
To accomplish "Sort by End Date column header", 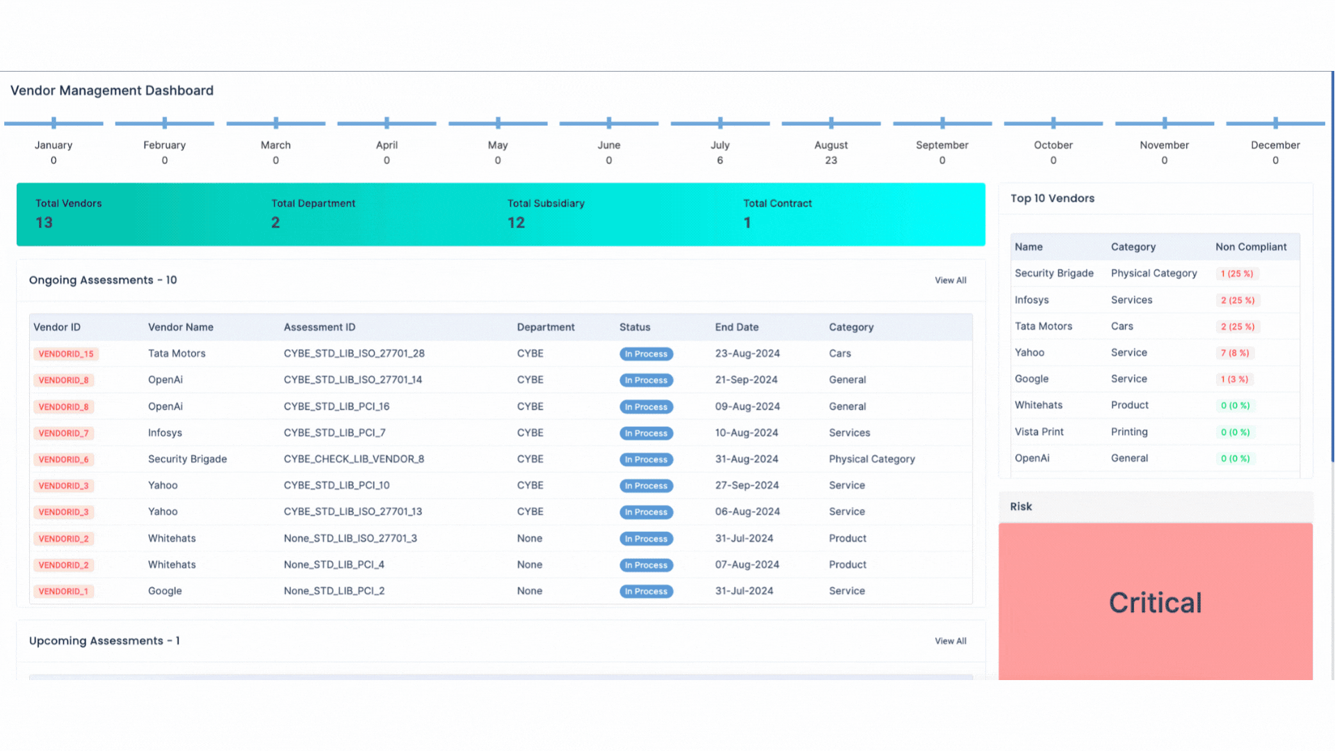I will tap(736, 328).
